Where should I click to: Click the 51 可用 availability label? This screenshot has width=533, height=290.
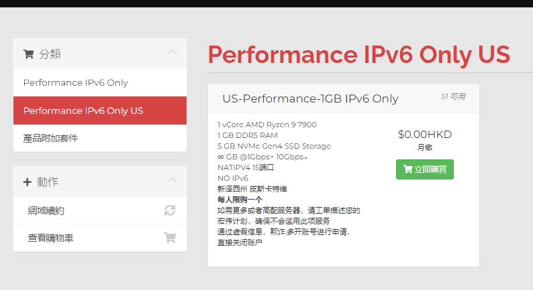tap(452, 96)
